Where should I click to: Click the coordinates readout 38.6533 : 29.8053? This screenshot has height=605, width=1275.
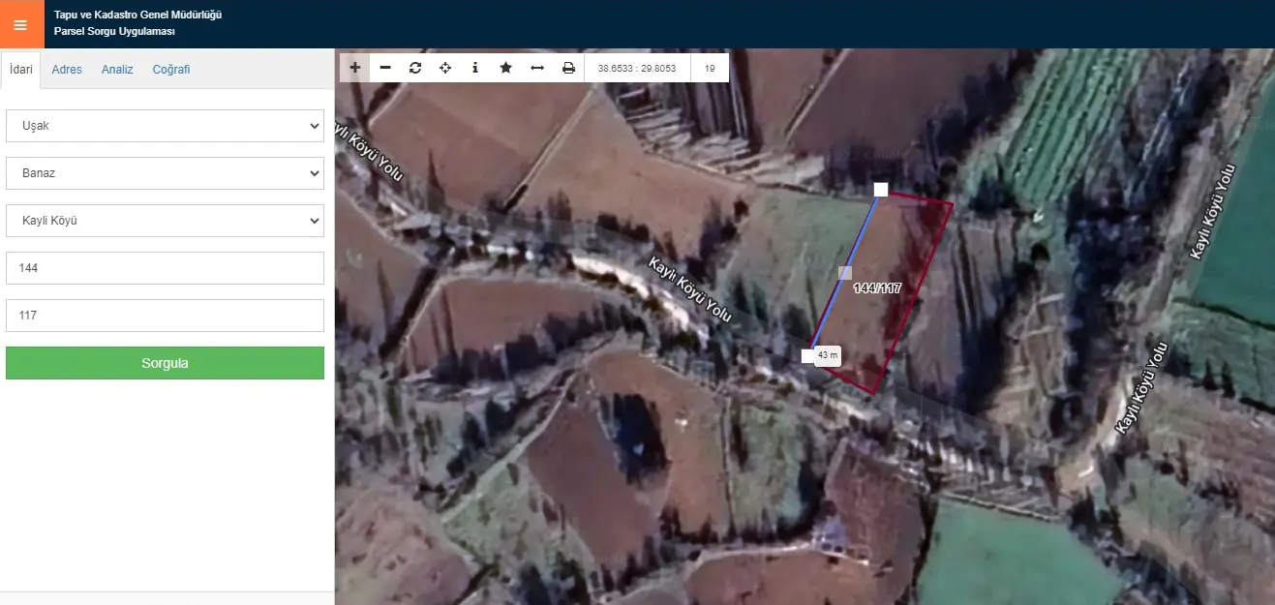(637, 69)
